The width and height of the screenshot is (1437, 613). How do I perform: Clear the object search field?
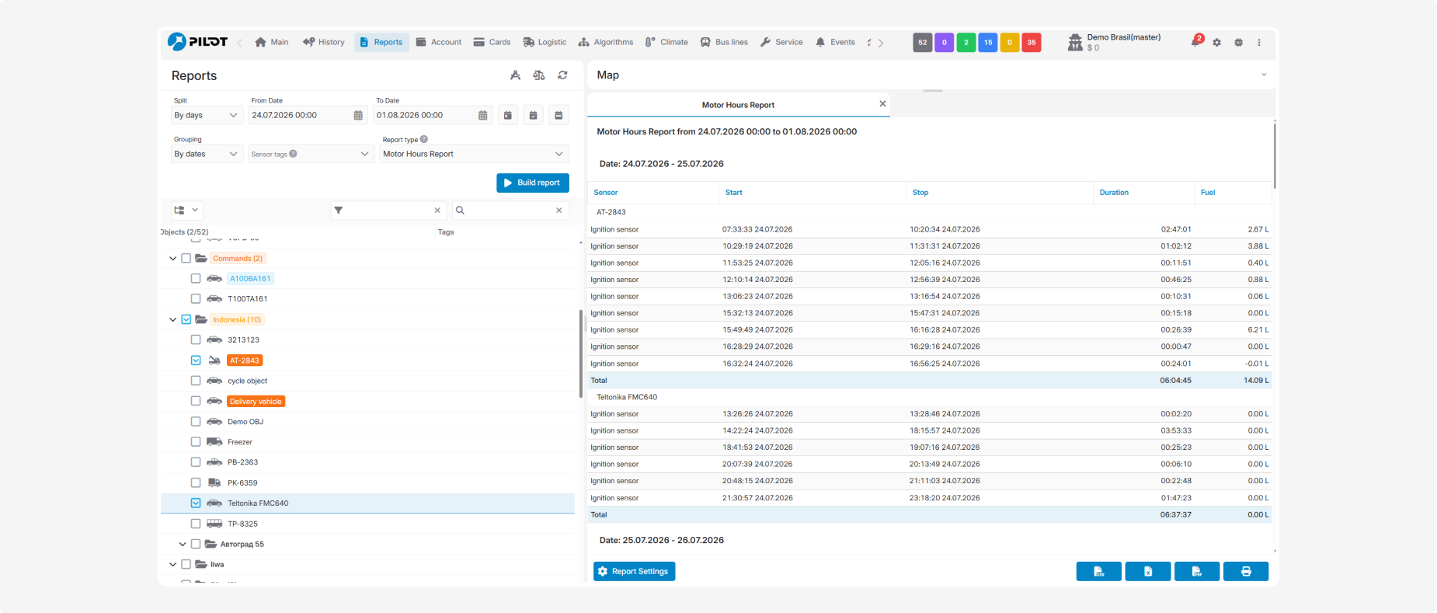pos(559,211)
